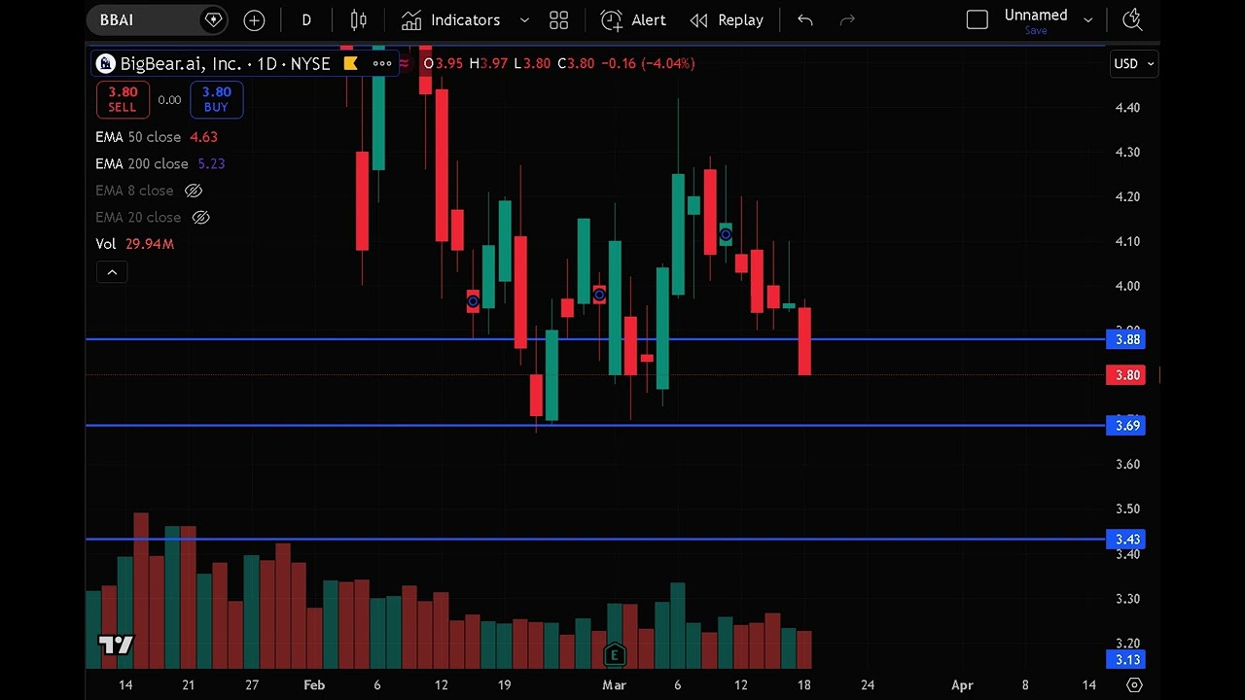Click the event marker on March 11 candle
Image resolution: width=1245 pixels, height=700 pixels.
pos(726,234)
